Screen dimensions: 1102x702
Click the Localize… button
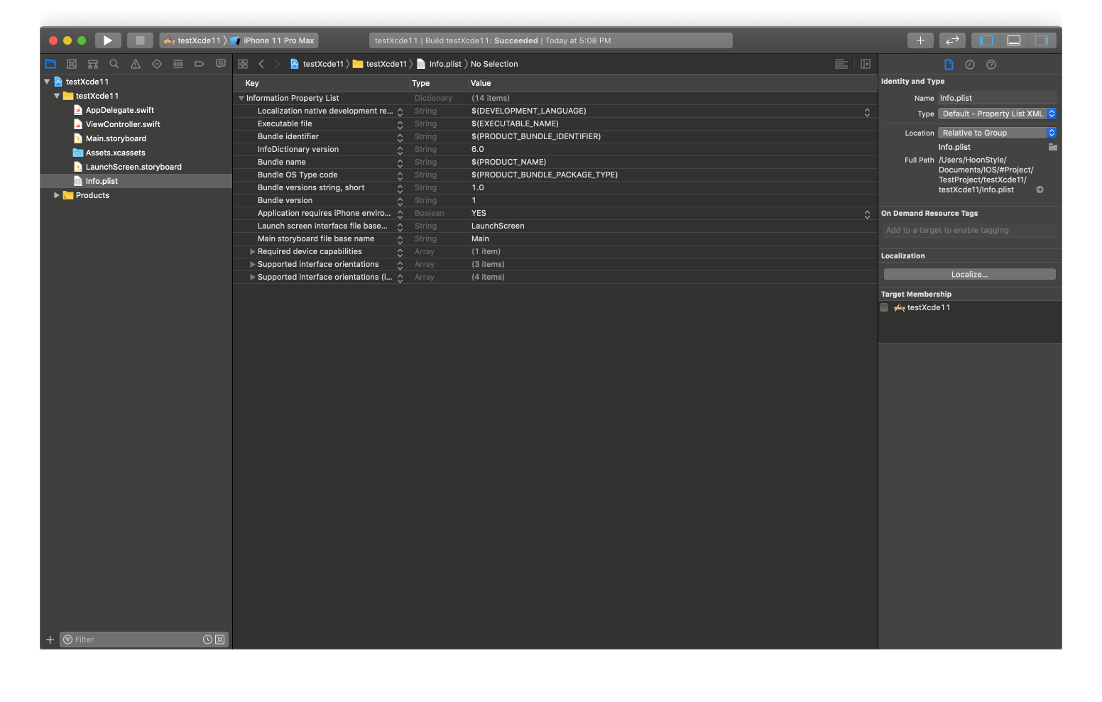tap(969, 274)
